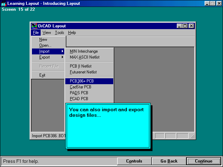The width and height of the screenshot is (223, 167).
Task: Select MAX ASCII Netlist import
Action: pyautogui.click(x=84, y=57)
